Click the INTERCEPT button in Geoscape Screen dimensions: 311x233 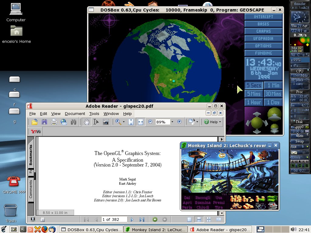(x=263, y=17)
